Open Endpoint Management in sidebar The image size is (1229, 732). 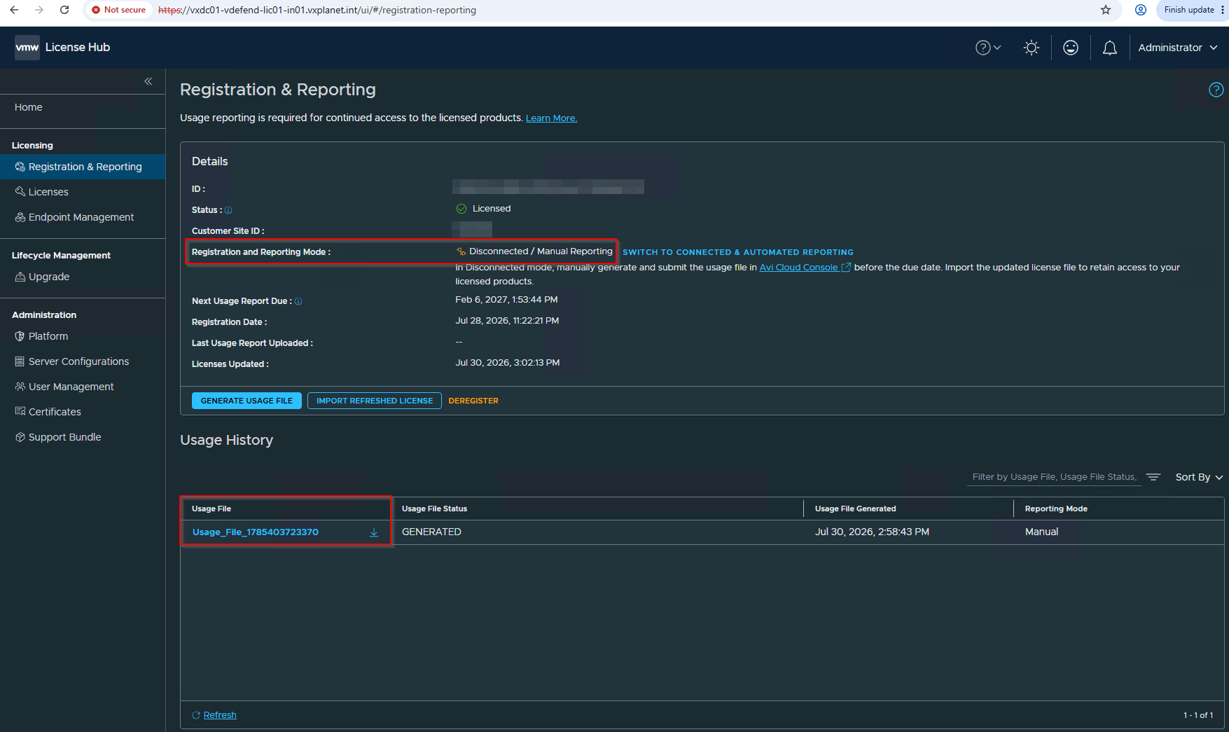click(83, 217)
